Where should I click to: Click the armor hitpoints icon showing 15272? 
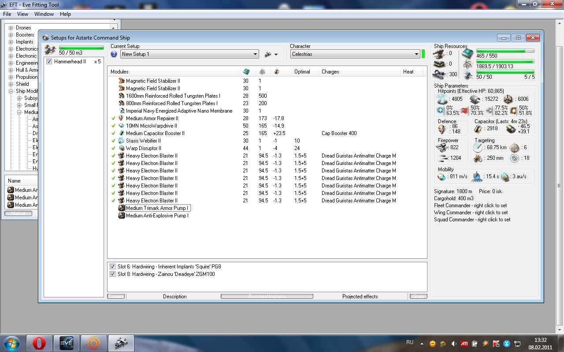tap(474, 99)
